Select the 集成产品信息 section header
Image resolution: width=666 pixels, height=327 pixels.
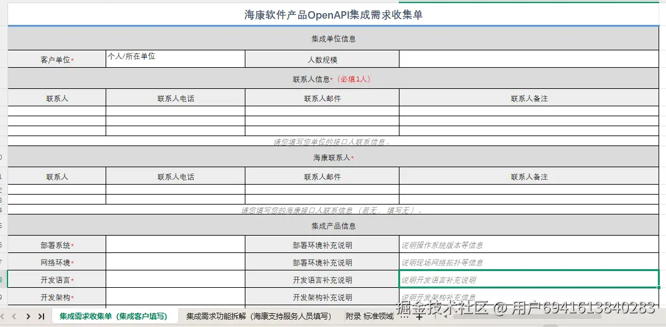334,226
